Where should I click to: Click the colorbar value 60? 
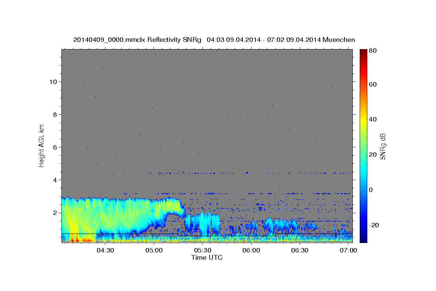372,84
